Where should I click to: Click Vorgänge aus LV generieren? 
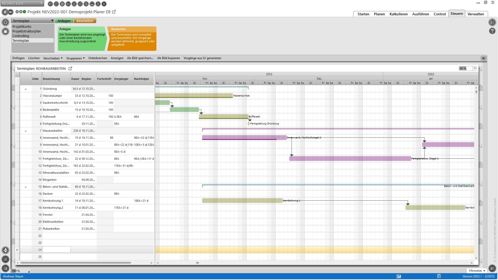click(202, 58)
